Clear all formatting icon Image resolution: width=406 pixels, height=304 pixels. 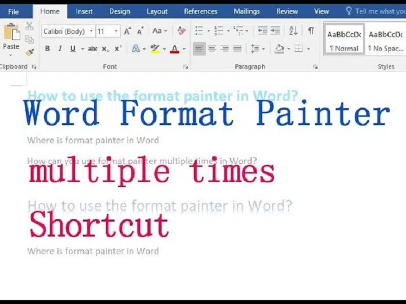(x=182, y=31)
